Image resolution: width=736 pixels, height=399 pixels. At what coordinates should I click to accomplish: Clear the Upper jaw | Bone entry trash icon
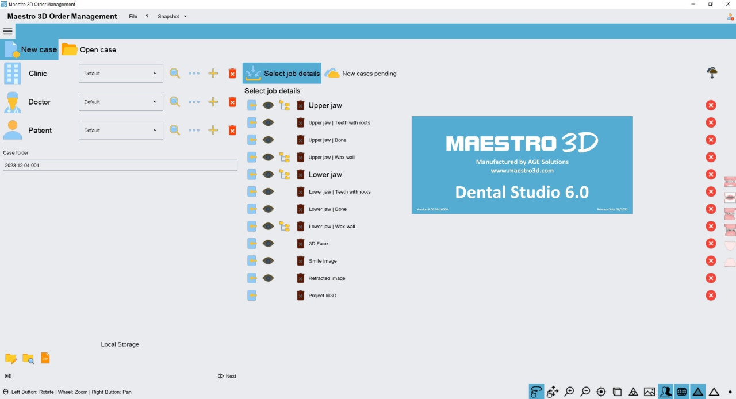[300, 140]
